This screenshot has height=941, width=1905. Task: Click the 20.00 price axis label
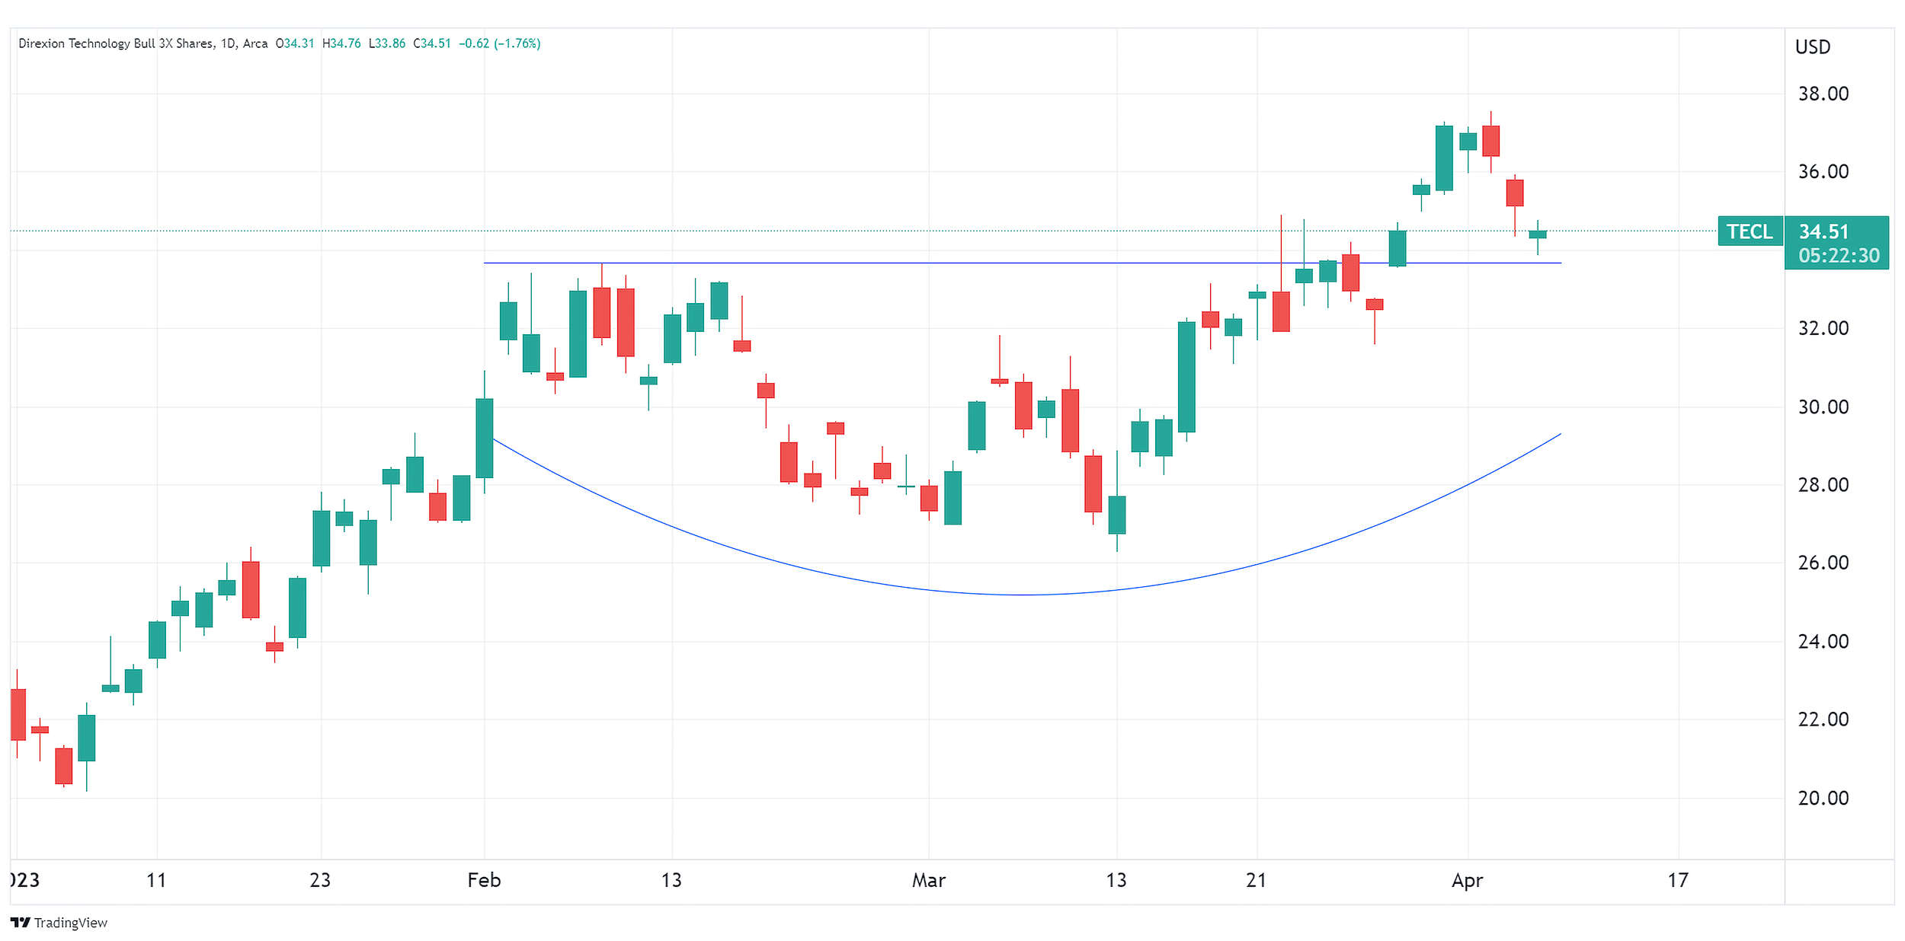1823,798
